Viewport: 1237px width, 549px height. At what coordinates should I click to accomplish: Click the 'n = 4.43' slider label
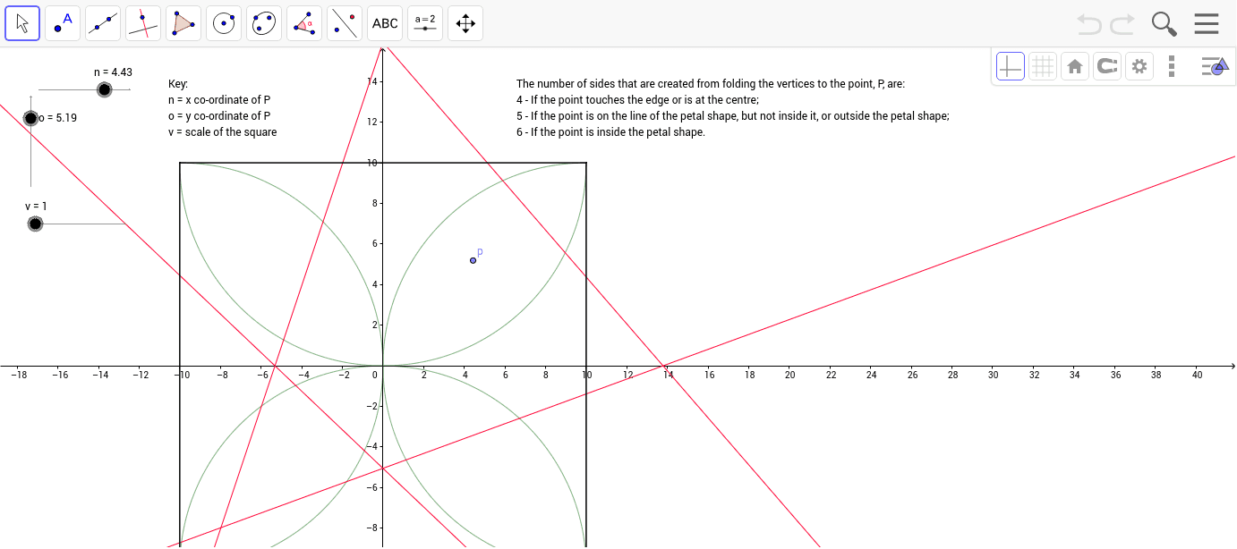[x=113, y=72]
